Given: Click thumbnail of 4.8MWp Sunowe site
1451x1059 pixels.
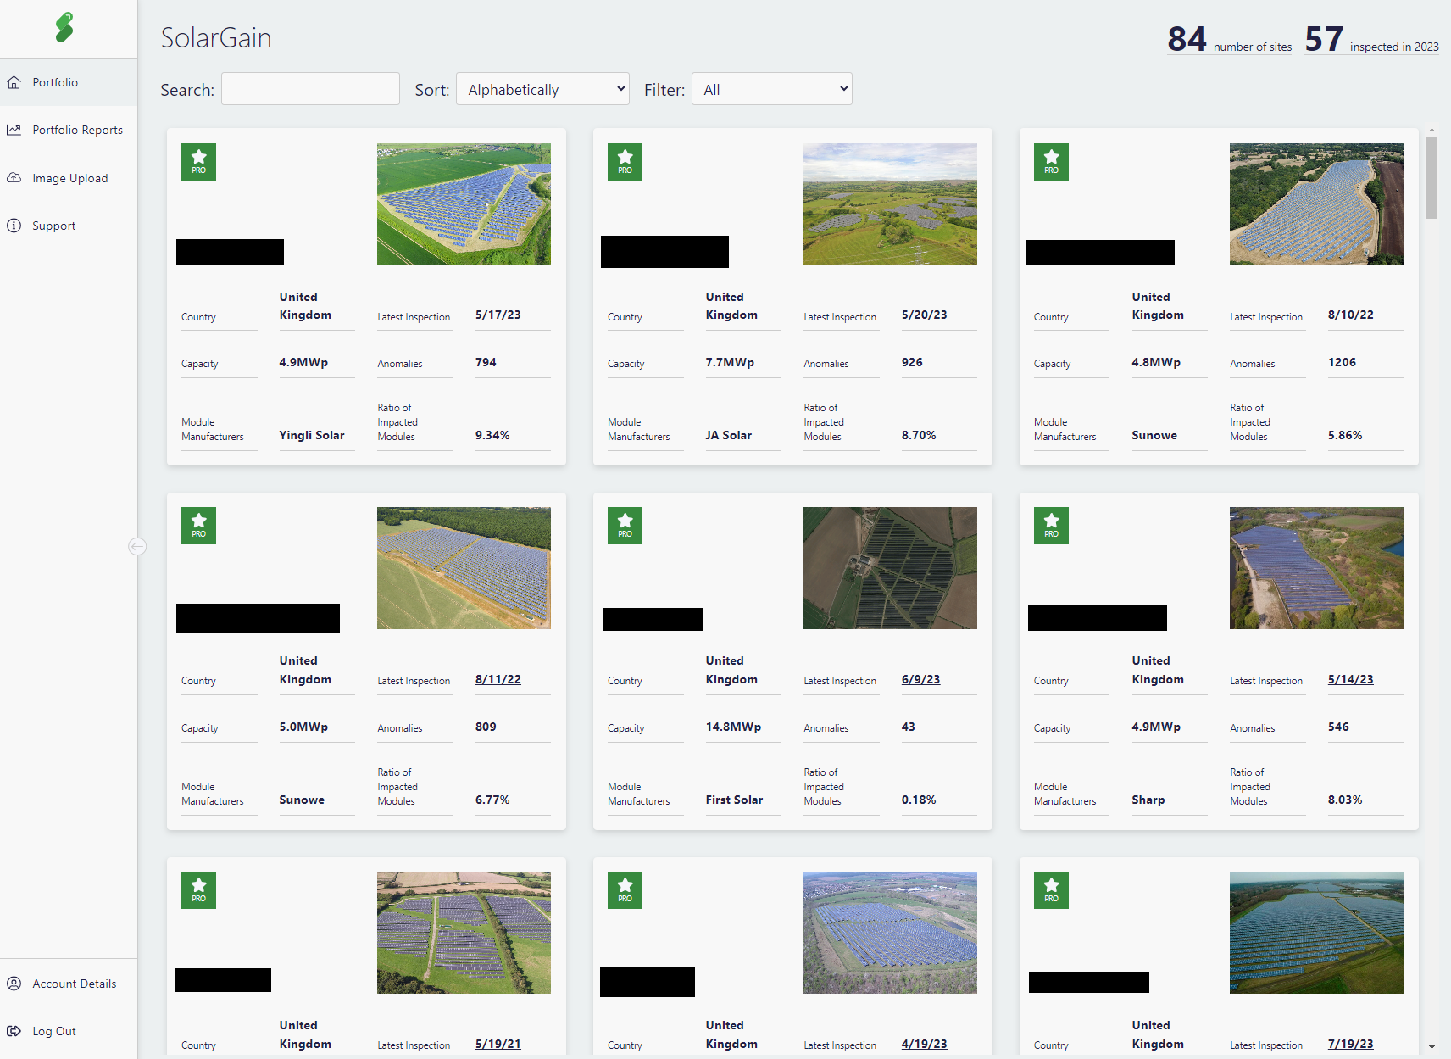Looking at the screenshot, I should [1316, 204].
